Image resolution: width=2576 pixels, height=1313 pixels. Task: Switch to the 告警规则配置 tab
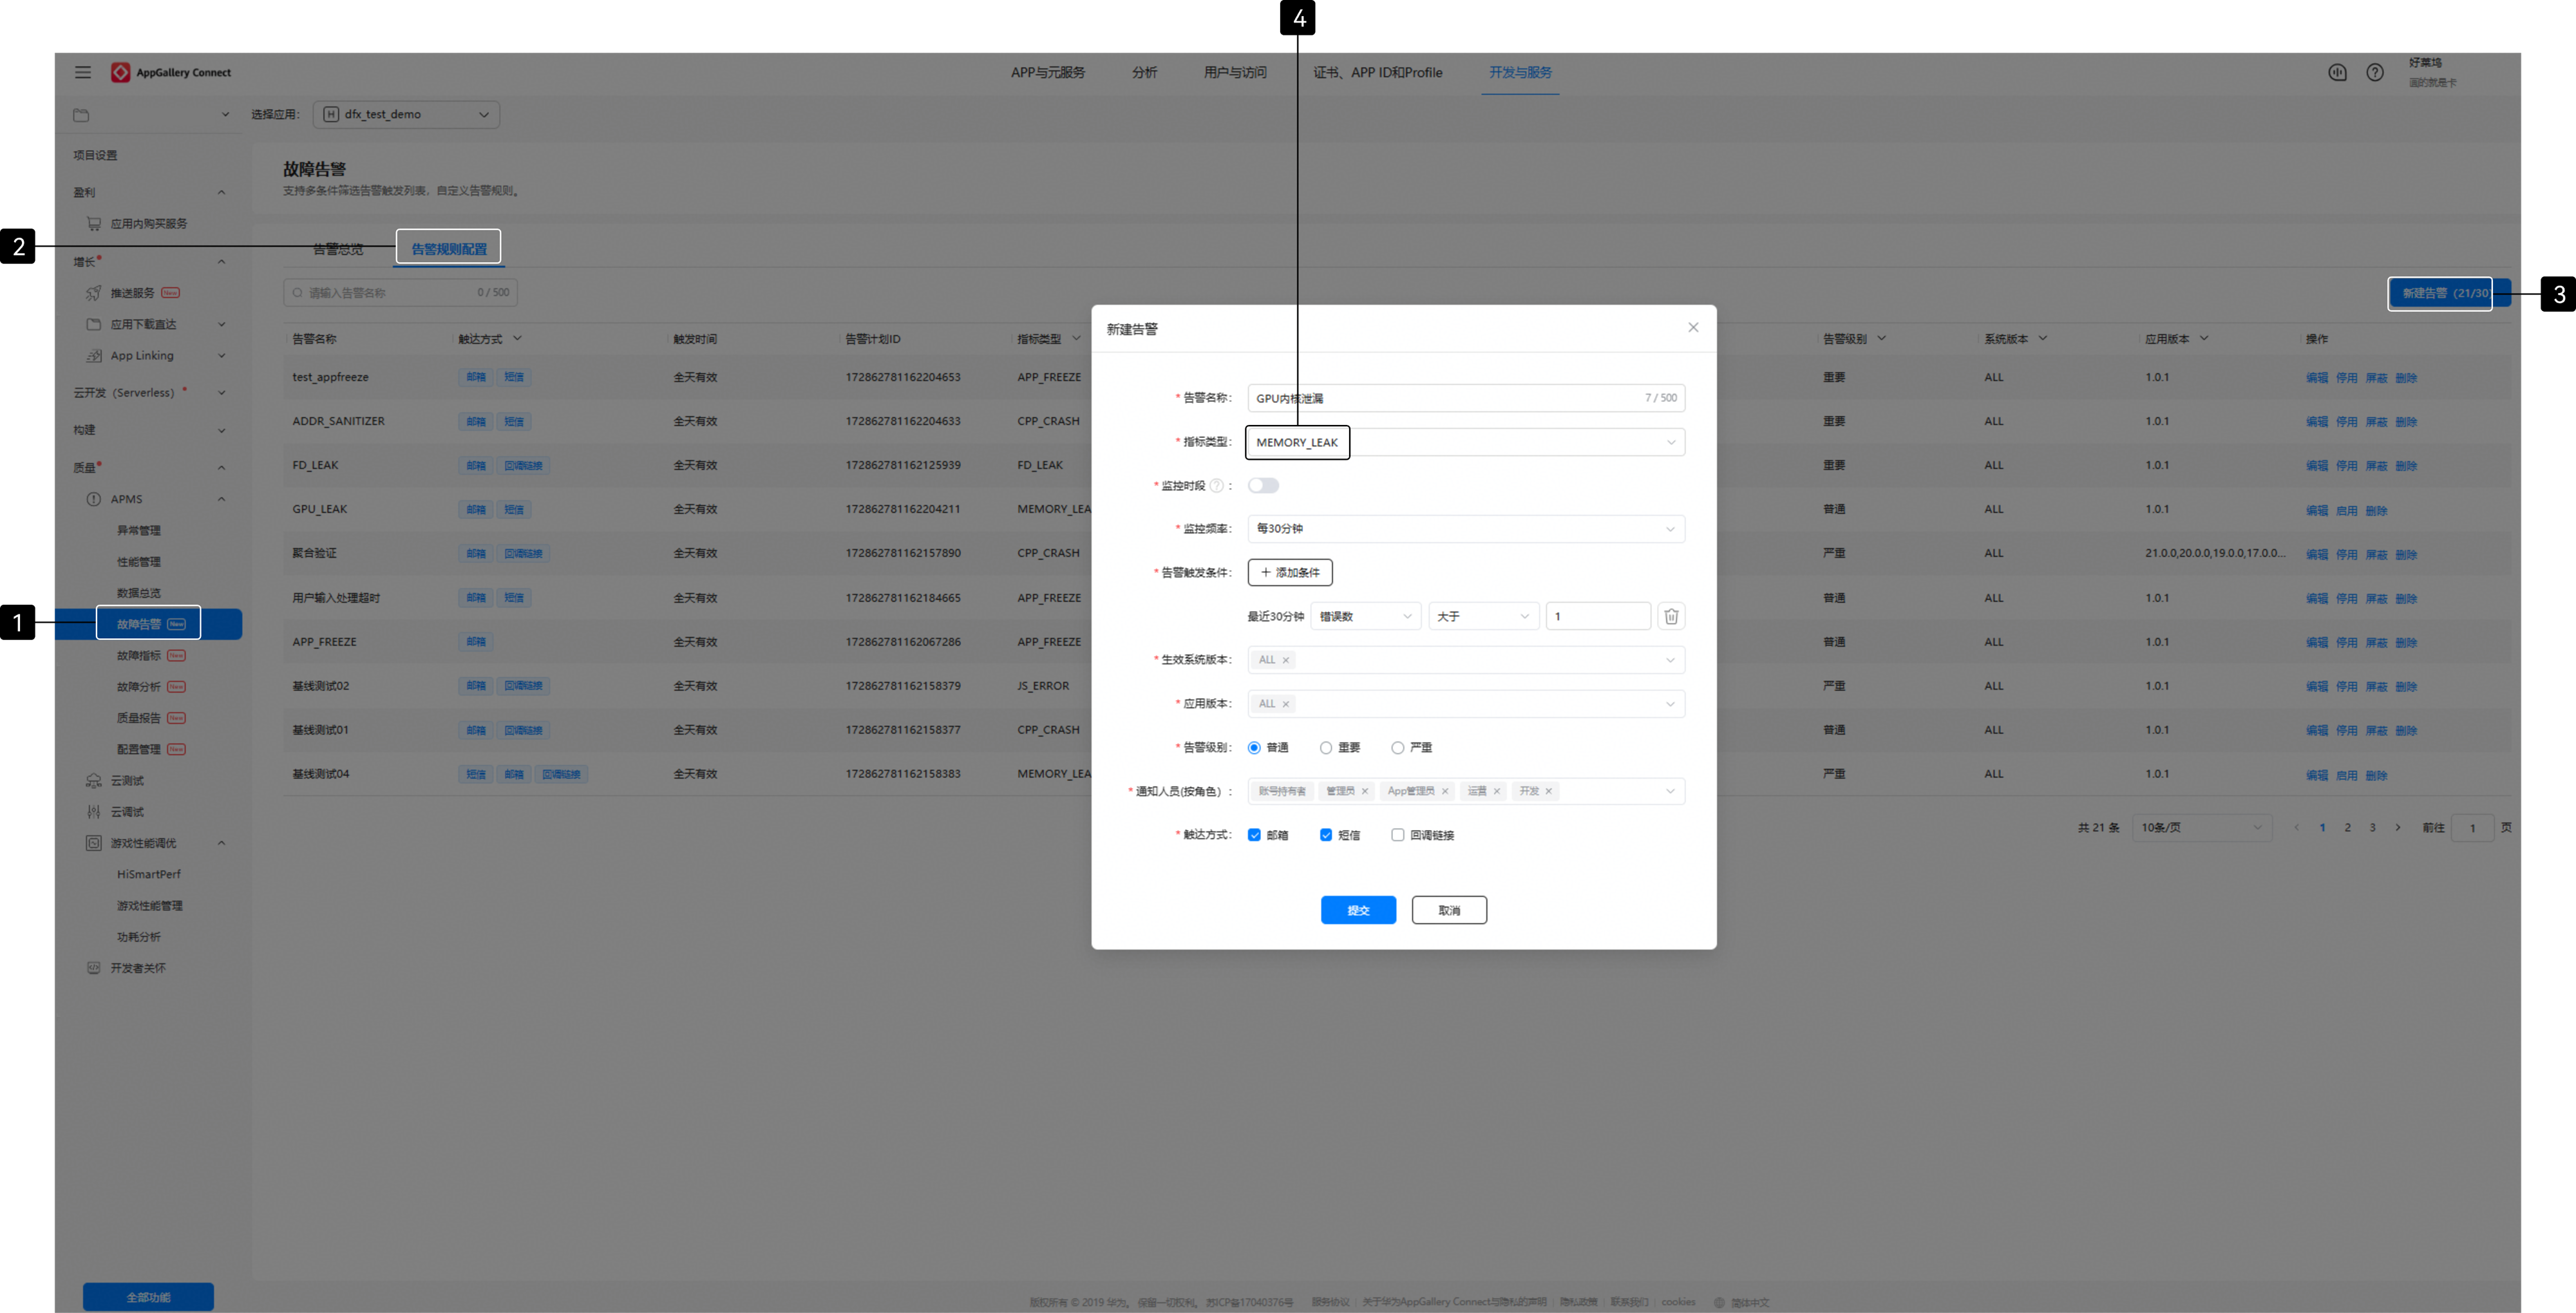click(449, 248)
